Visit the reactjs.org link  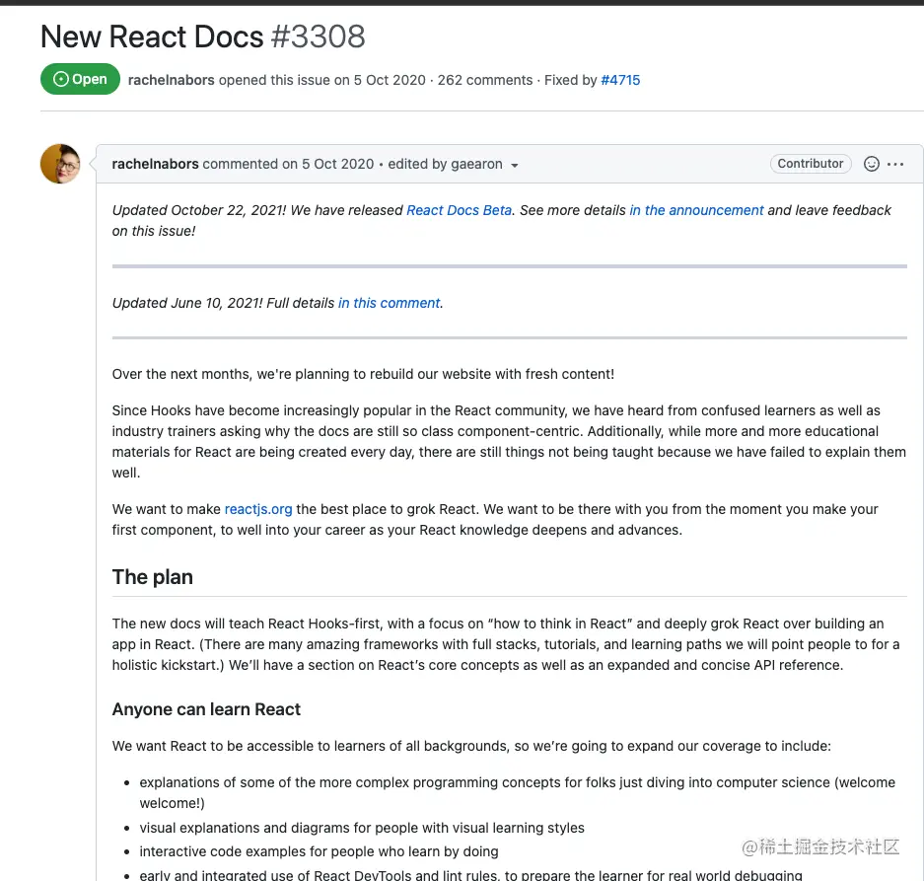[258, 509]
